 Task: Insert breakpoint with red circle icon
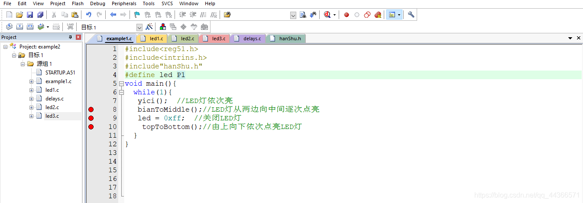coord(347,15)
